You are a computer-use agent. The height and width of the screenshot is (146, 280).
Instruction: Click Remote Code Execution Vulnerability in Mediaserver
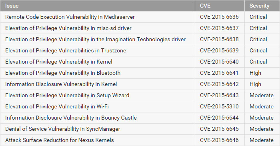point(70,17)
